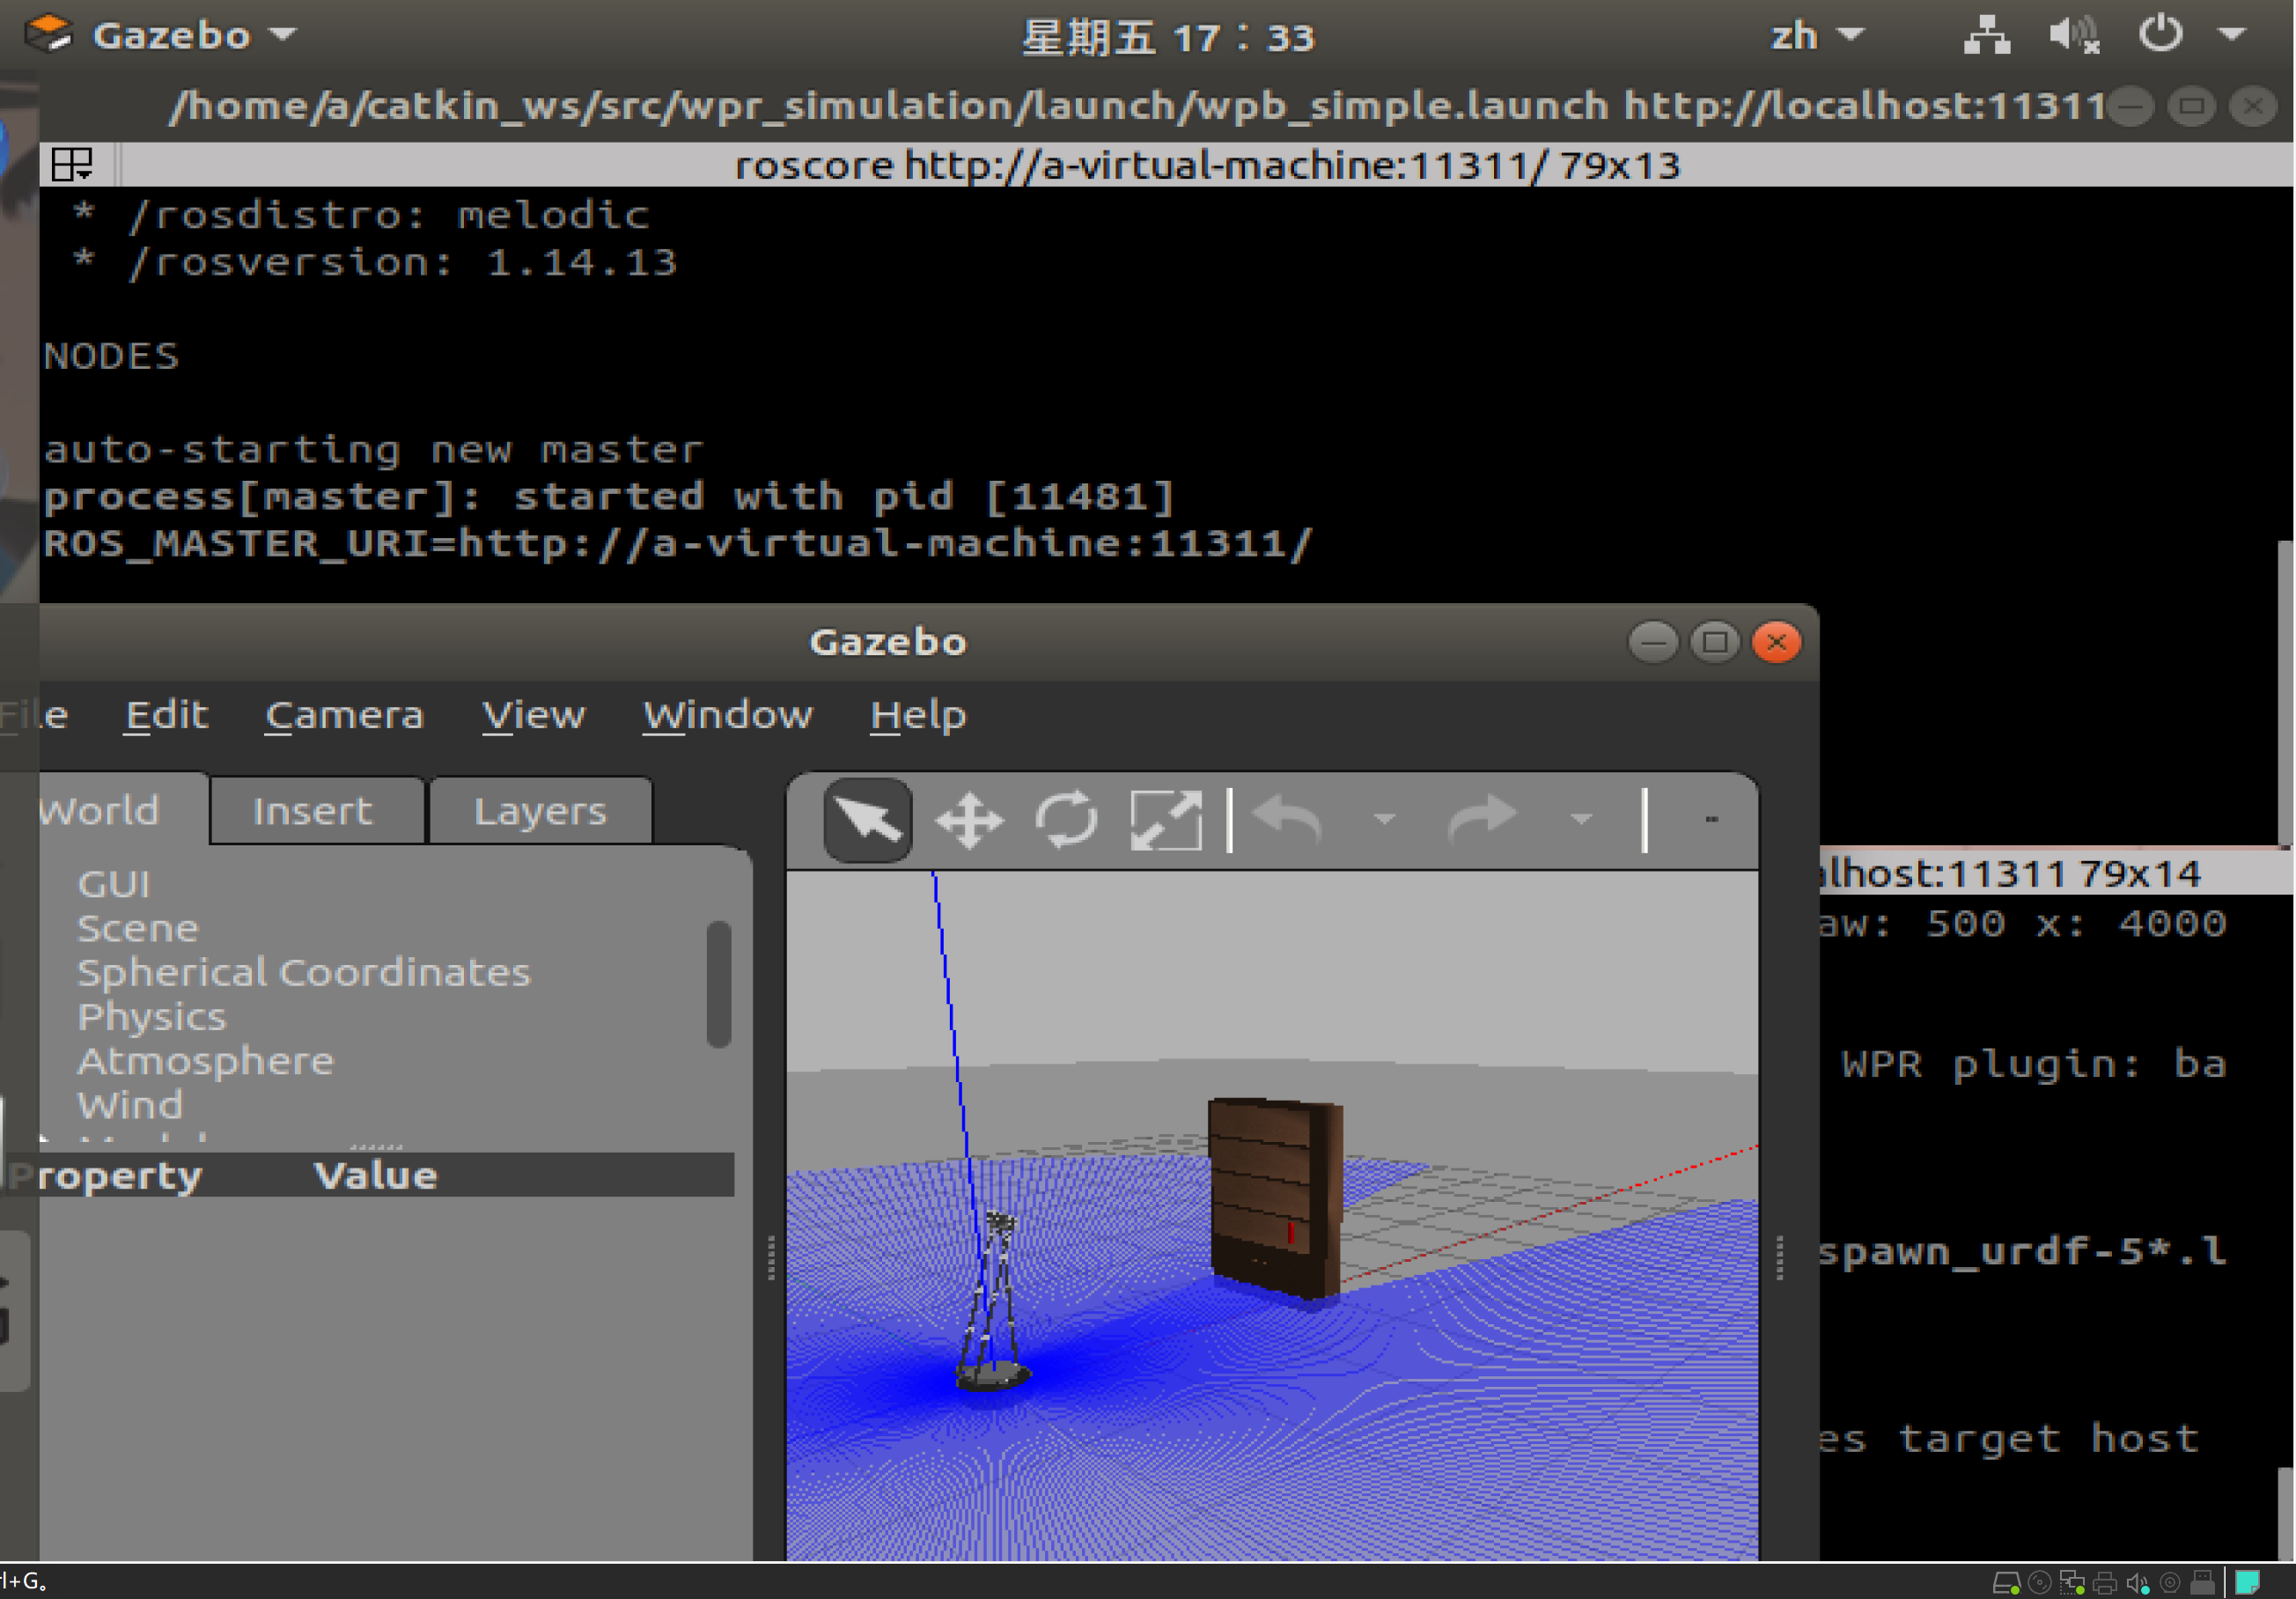
Task: Switch to the Layers tab
Action: click(x=540, y=811)
